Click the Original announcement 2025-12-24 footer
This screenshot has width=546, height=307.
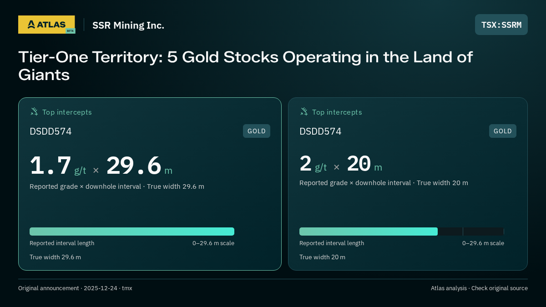click(x=75, y=288)
